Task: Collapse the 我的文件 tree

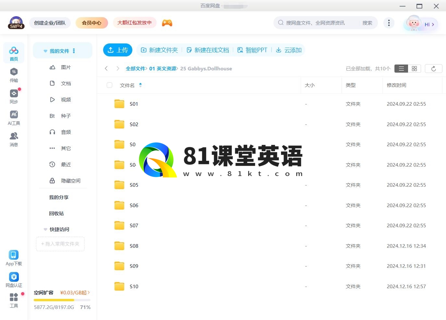Action: pyautogui.click(x=45, y=51)
